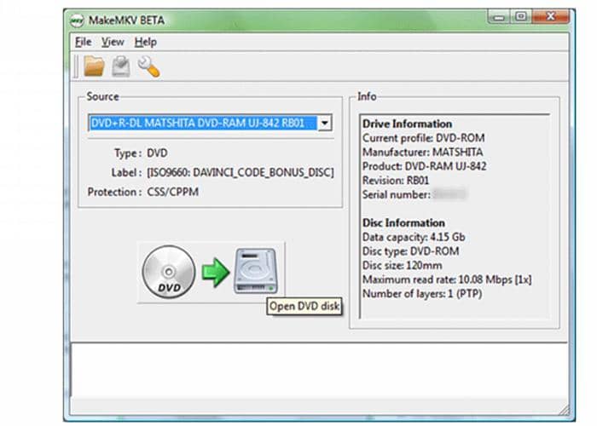Click the window resize grip corner
The height and width of the screenshot is (426, 597).
pos(565,410)
